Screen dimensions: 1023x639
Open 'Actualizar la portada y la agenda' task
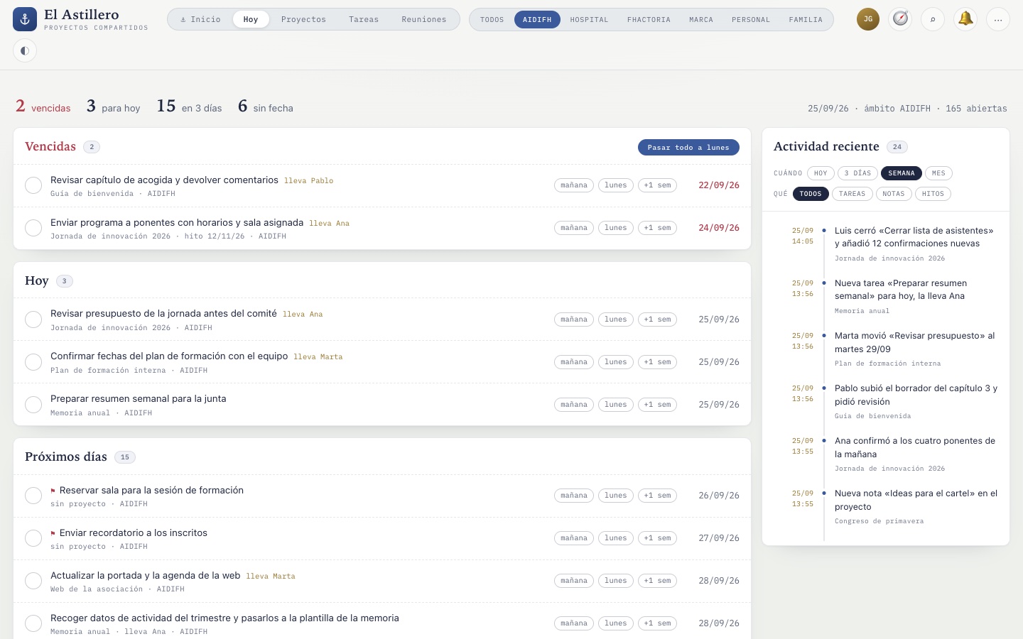(x=146, y=576)
